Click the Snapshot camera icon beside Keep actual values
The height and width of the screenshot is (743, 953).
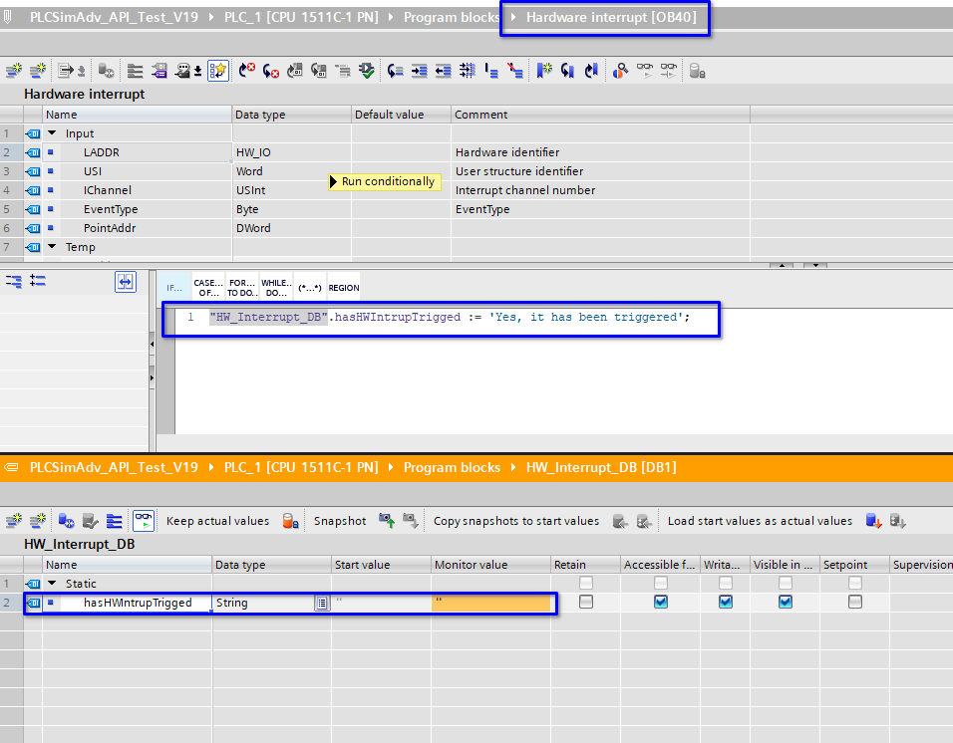(x=291, y=521)
